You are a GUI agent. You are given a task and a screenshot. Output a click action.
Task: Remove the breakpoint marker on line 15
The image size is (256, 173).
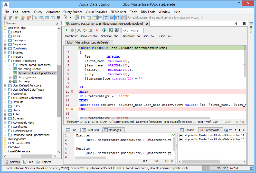[72, 109]
